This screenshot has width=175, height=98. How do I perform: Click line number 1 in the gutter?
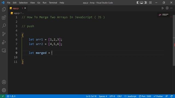(x=16, y=17)
